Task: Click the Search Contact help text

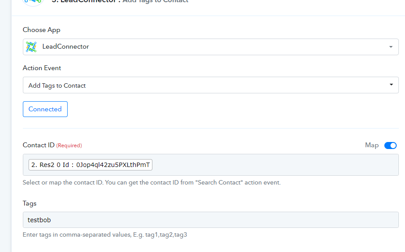Action: [152, 183]
